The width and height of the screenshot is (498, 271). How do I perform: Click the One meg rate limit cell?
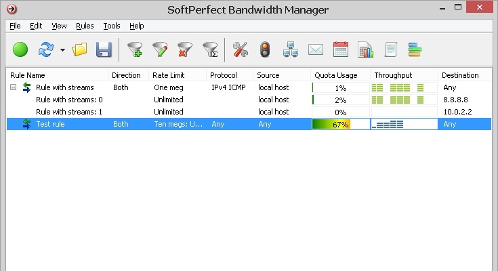pyautogui.click(x=169, y=87)
